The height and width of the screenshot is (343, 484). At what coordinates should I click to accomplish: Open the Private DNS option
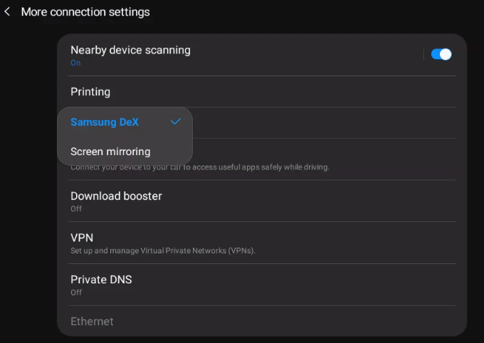pyautogui.click(x=262, y=285)
